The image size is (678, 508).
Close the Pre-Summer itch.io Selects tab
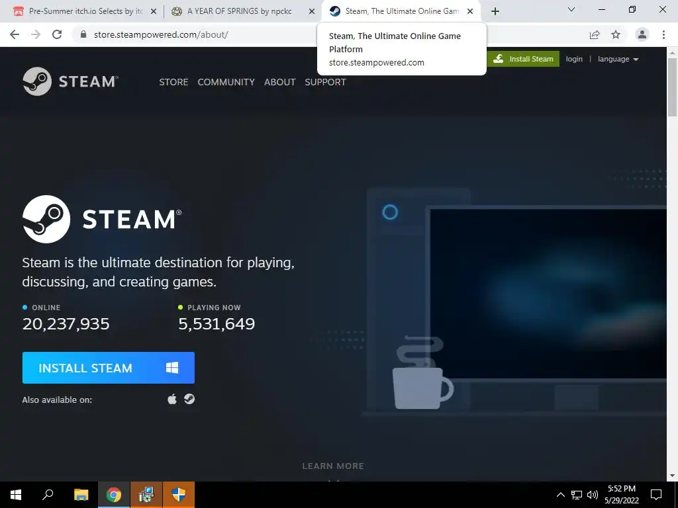[x=153, y=12]
